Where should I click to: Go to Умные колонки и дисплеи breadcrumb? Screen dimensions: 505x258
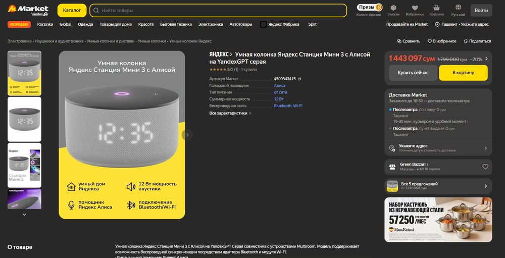click(x=111, y=41)
